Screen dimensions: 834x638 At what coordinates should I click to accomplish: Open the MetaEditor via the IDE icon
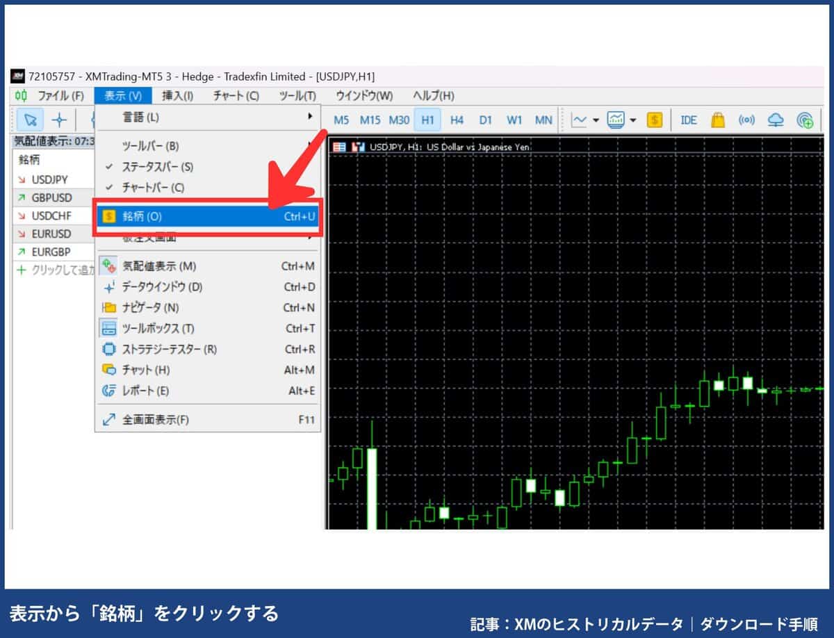688,120
